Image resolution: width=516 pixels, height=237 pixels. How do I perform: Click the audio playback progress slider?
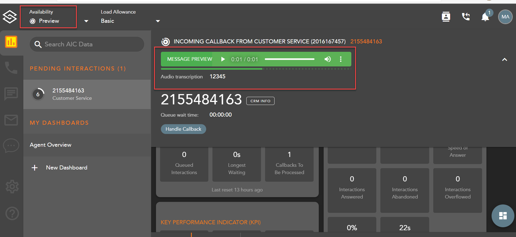289,59
